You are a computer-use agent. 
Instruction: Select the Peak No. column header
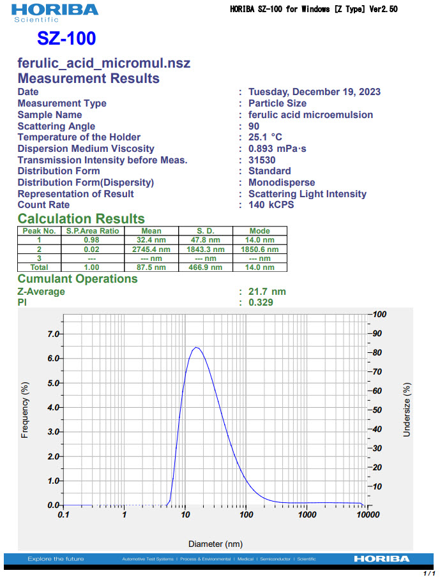(x=39, y=231)
